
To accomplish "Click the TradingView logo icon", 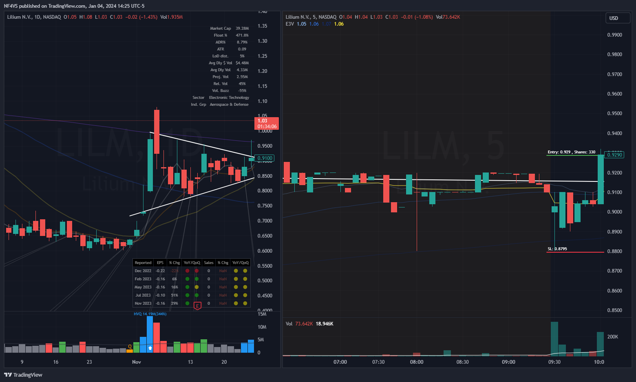I will point(7,375).
